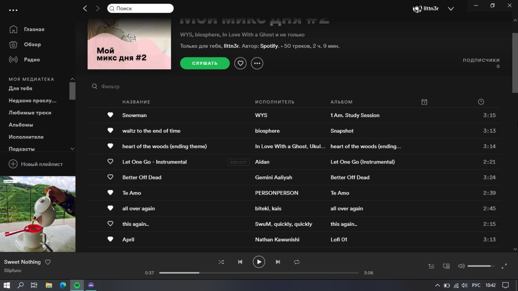This screenshot has width=518, height=291.
Task: Open Любимые треки in the library
Action: click(x=30, y=113)
